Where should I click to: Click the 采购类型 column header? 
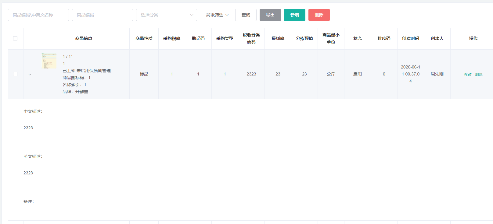pyautogui.click(x=225, y=38)
